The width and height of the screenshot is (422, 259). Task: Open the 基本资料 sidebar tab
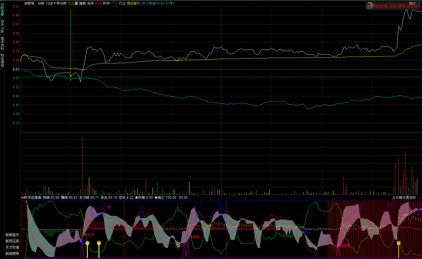[2, 43]
